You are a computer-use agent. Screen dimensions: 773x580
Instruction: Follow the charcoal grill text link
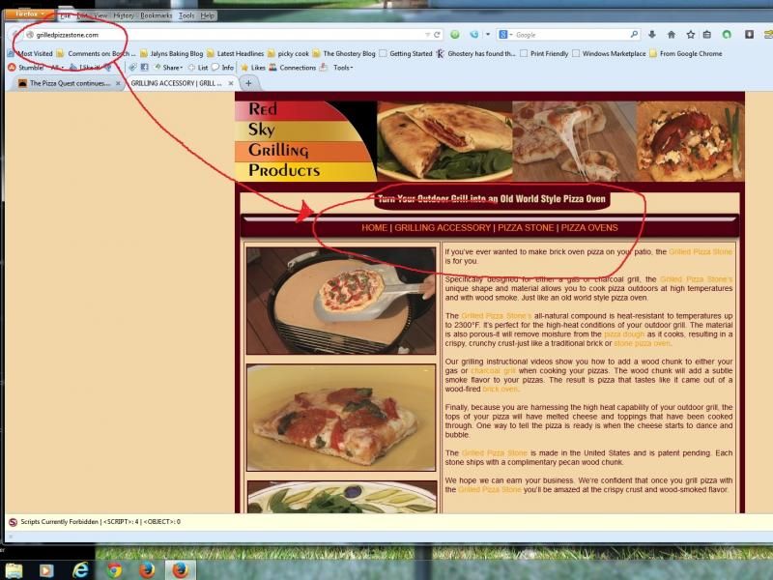coord(493,371)
